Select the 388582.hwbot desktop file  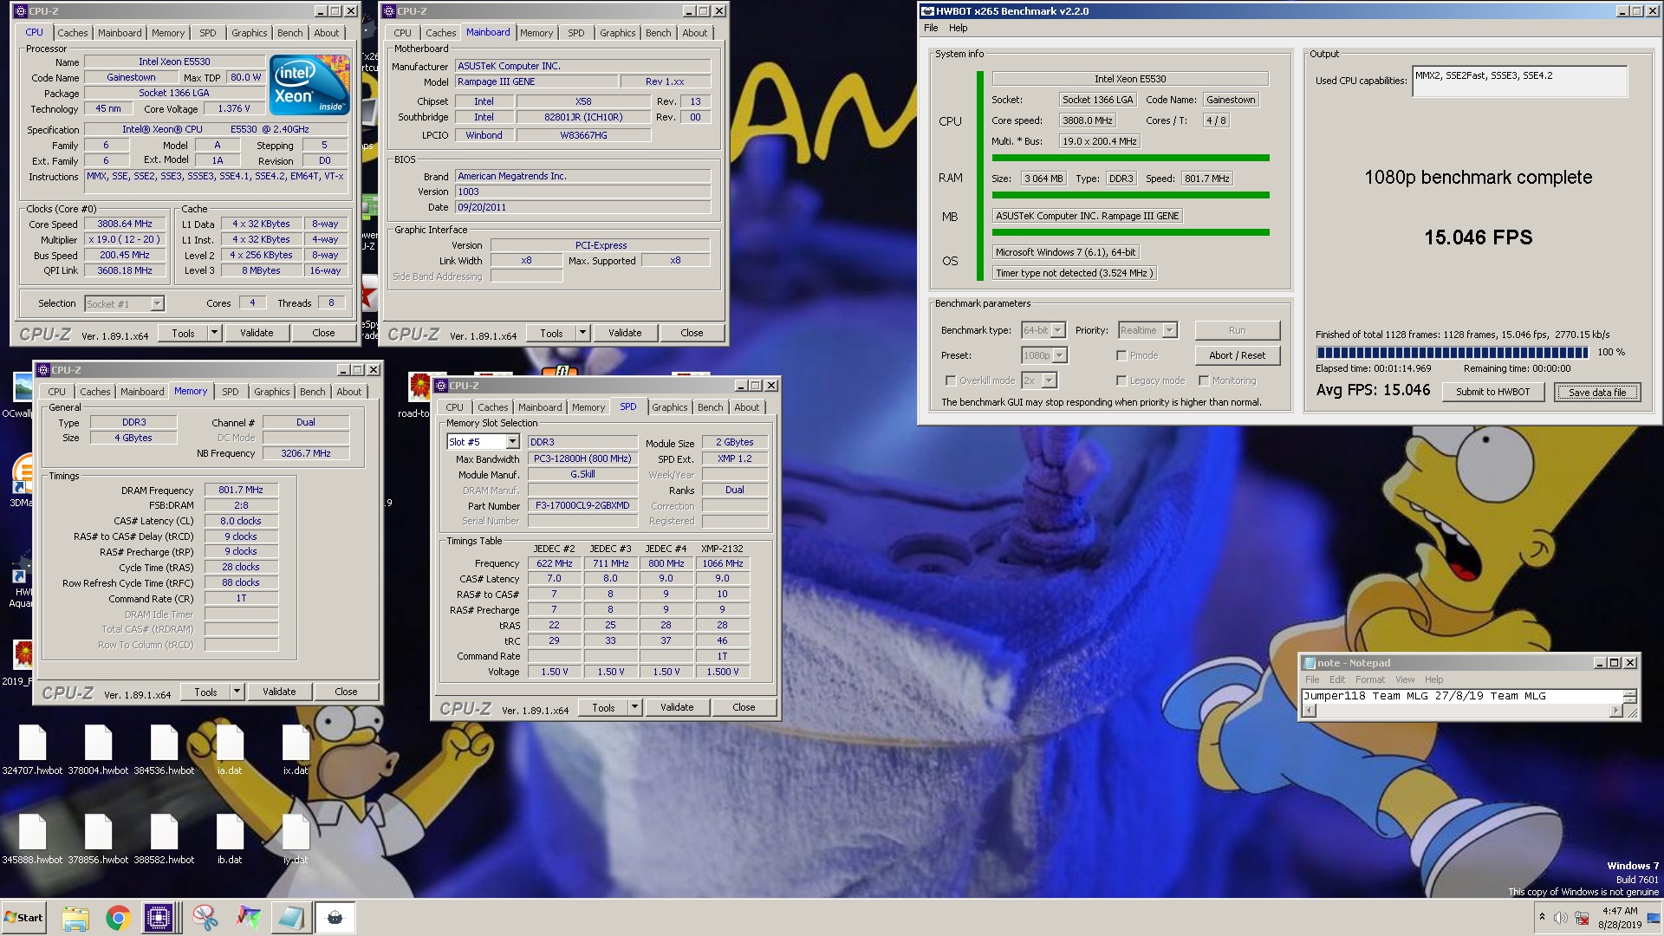[x=164, y=840]
